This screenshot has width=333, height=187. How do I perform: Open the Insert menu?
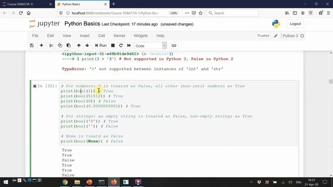tap(84, 36)
